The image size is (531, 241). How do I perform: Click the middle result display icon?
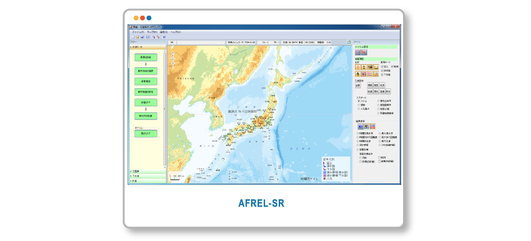367,126
